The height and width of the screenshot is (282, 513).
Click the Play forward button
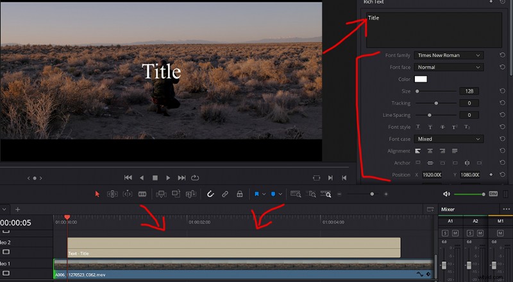[168, 178]
